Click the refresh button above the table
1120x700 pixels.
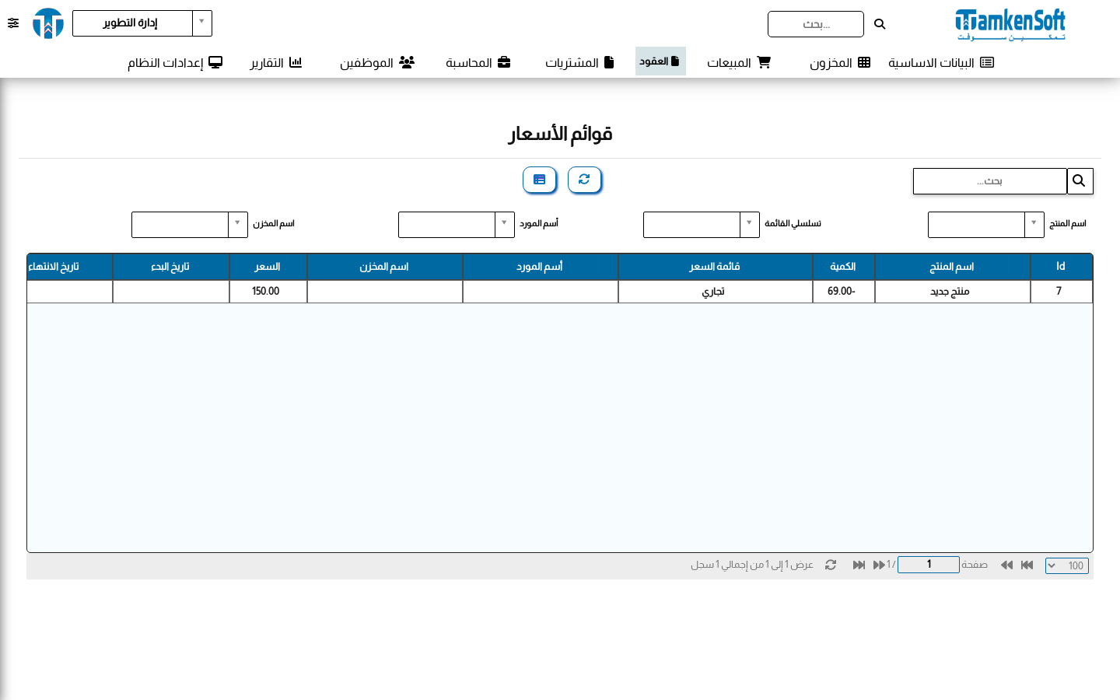click(584, 180)
